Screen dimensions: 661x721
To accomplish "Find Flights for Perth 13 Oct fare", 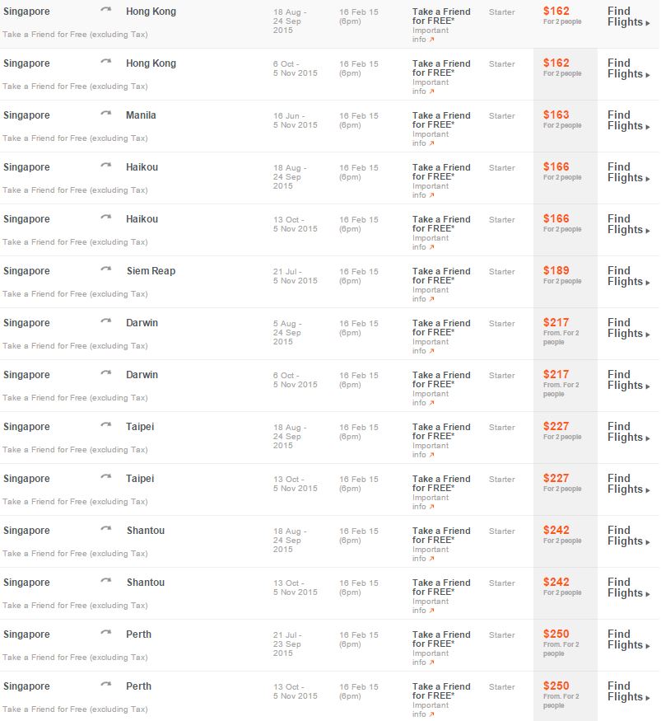I will [x=628, y=692].
